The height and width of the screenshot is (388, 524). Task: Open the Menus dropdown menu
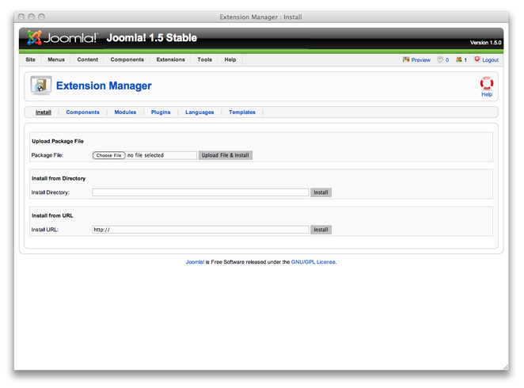coord(56,59)
